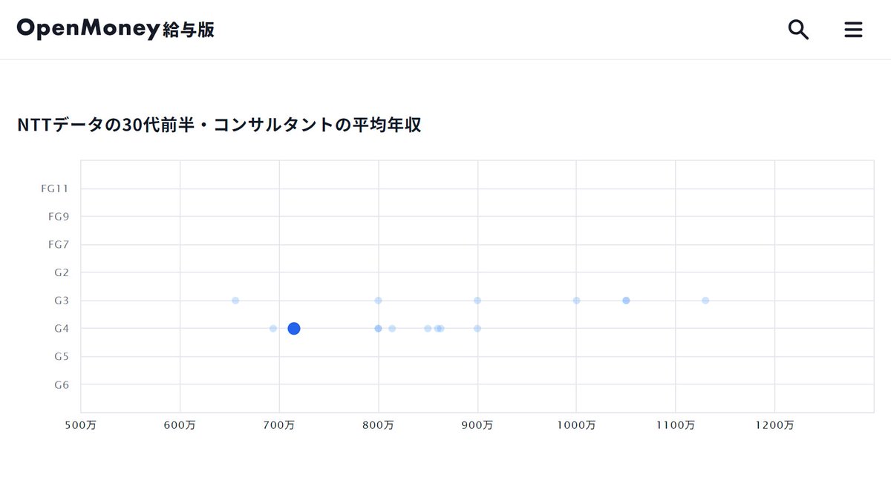This screenshot has width=891, height=501.
Task: Click the G2 axis label
Action: coord(62,272)
